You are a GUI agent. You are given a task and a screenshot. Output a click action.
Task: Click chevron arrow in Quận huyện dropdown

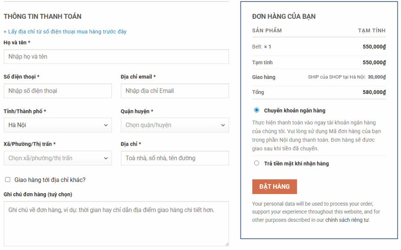[223, 125]
